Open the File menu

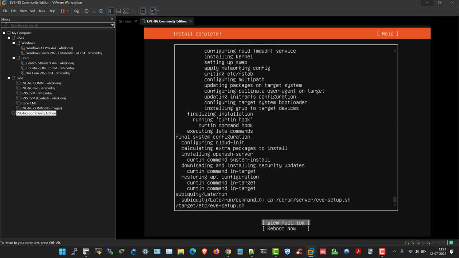[x=5, y=11]
